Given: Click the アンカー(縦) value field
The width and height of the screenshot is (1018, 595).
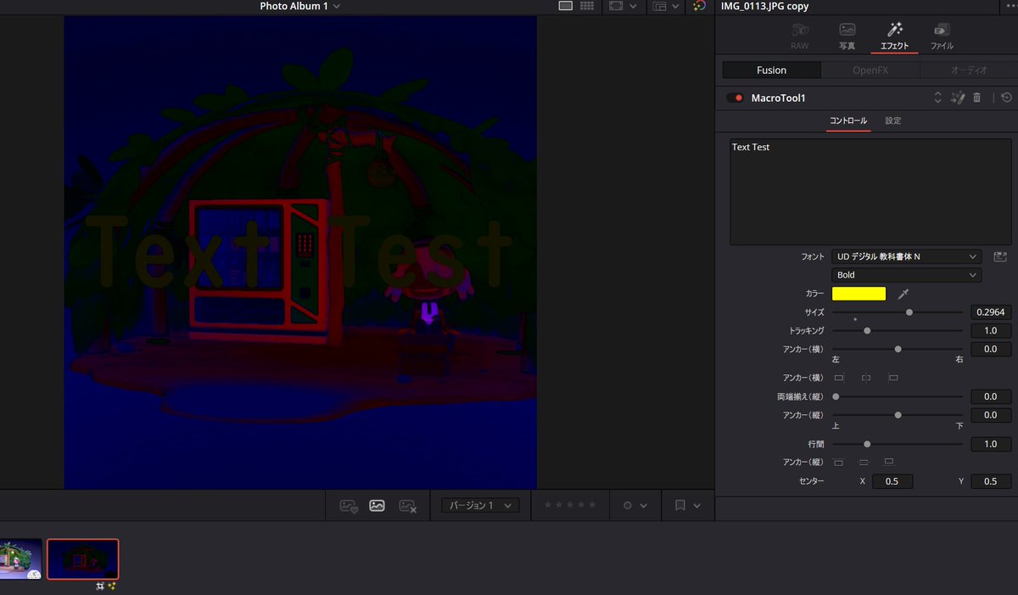Looking at the screenshot, I should pos(991,415).
